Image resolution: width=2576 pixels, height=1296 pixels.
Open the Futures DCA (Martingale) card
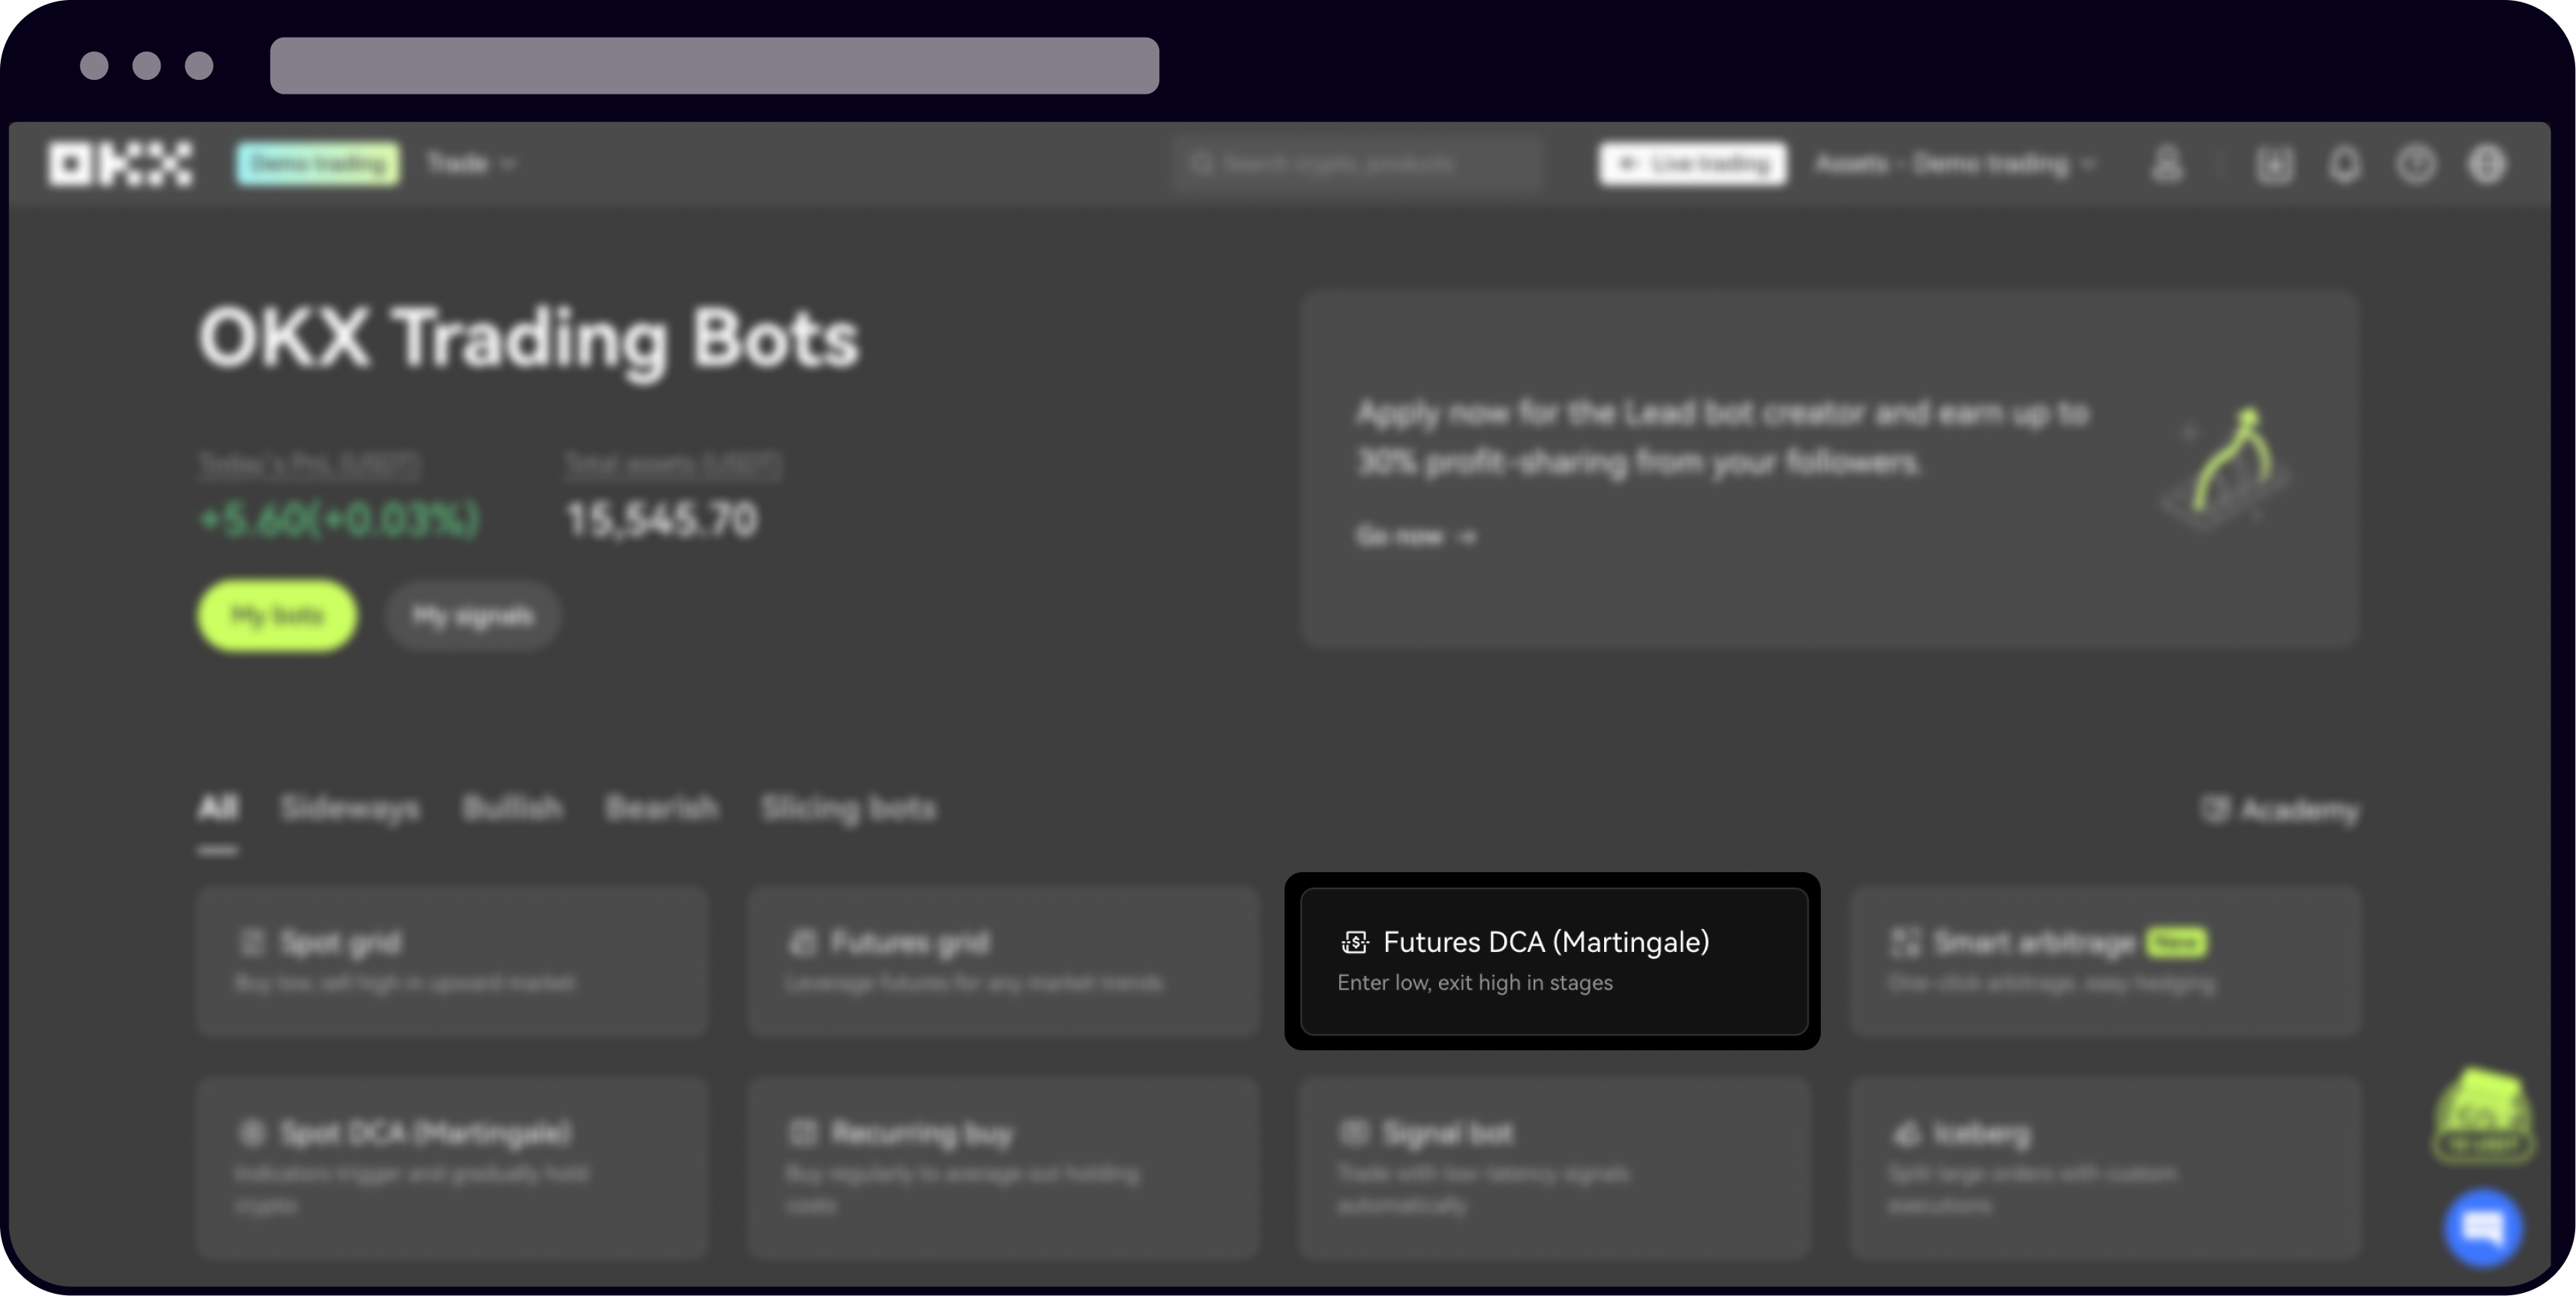click(x=1553, y=961)
